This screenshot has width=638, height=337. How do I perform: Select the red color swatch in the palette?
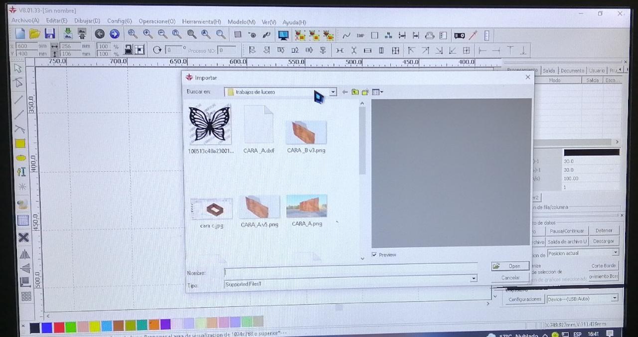pos(59,327)
